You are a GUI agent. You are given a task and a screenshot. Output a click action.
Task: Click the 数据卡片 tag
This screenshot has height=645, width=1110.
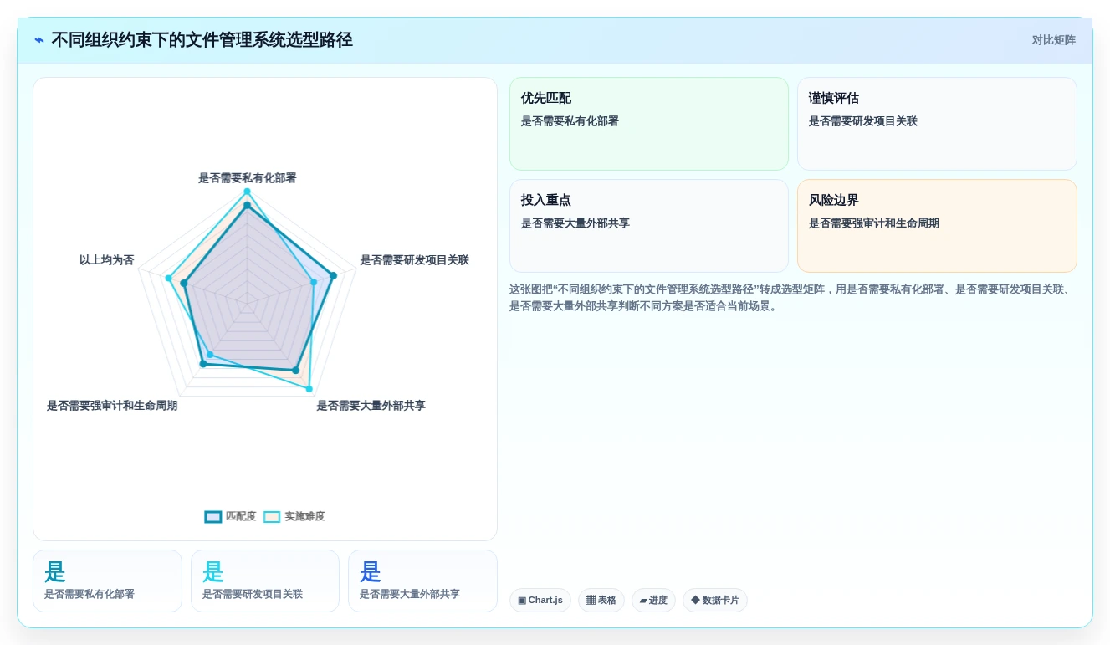pos(714,601)
